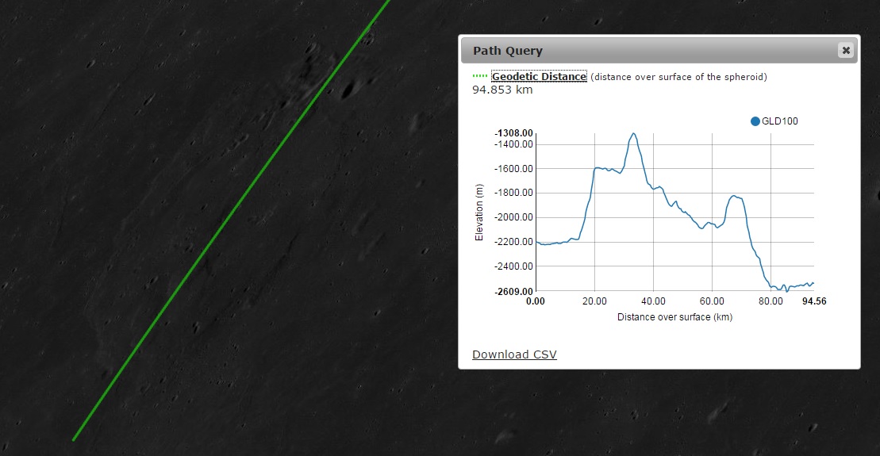Click the -1800.00 y-axis tick label
880x456 pixels.
[513, 193]
